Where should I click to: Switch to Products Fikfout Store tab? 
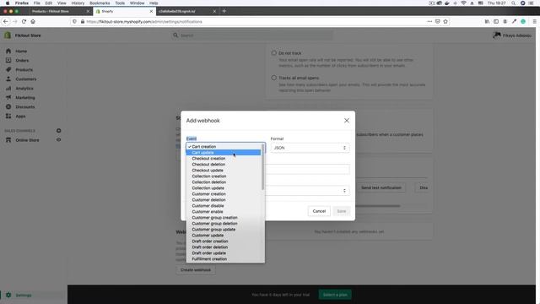click(x=58, y=11)
